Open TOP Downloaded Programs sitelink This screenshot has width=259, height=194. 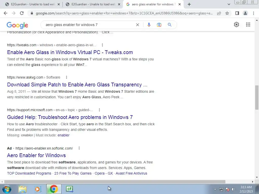(x=29, y=173)
